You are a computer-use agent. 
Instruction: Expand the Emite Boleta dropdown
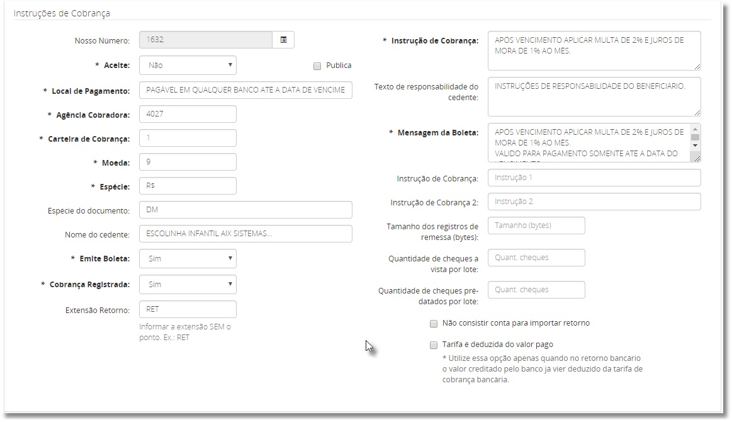pyautogui.click(x=188, y=258)
